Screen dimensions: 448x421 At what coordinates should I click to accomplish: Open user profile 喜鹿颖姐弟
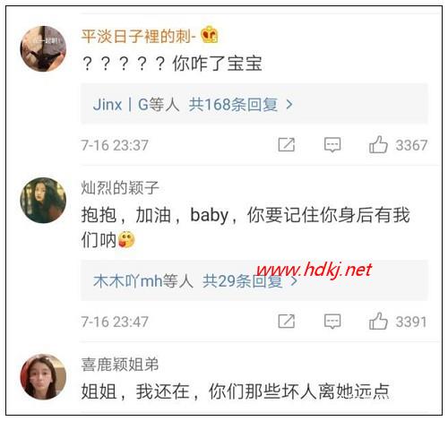tap(120, 365)
